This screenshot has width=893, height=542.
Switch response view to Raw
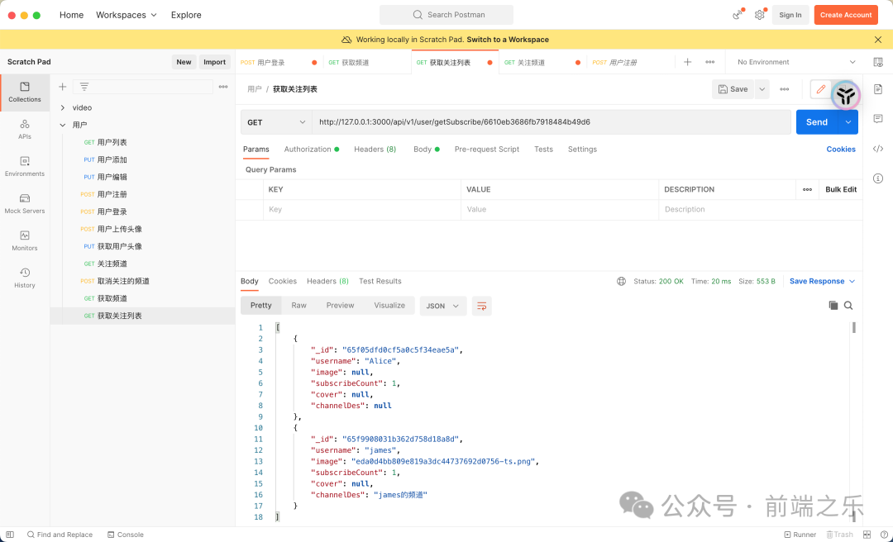tap(299, 306)
